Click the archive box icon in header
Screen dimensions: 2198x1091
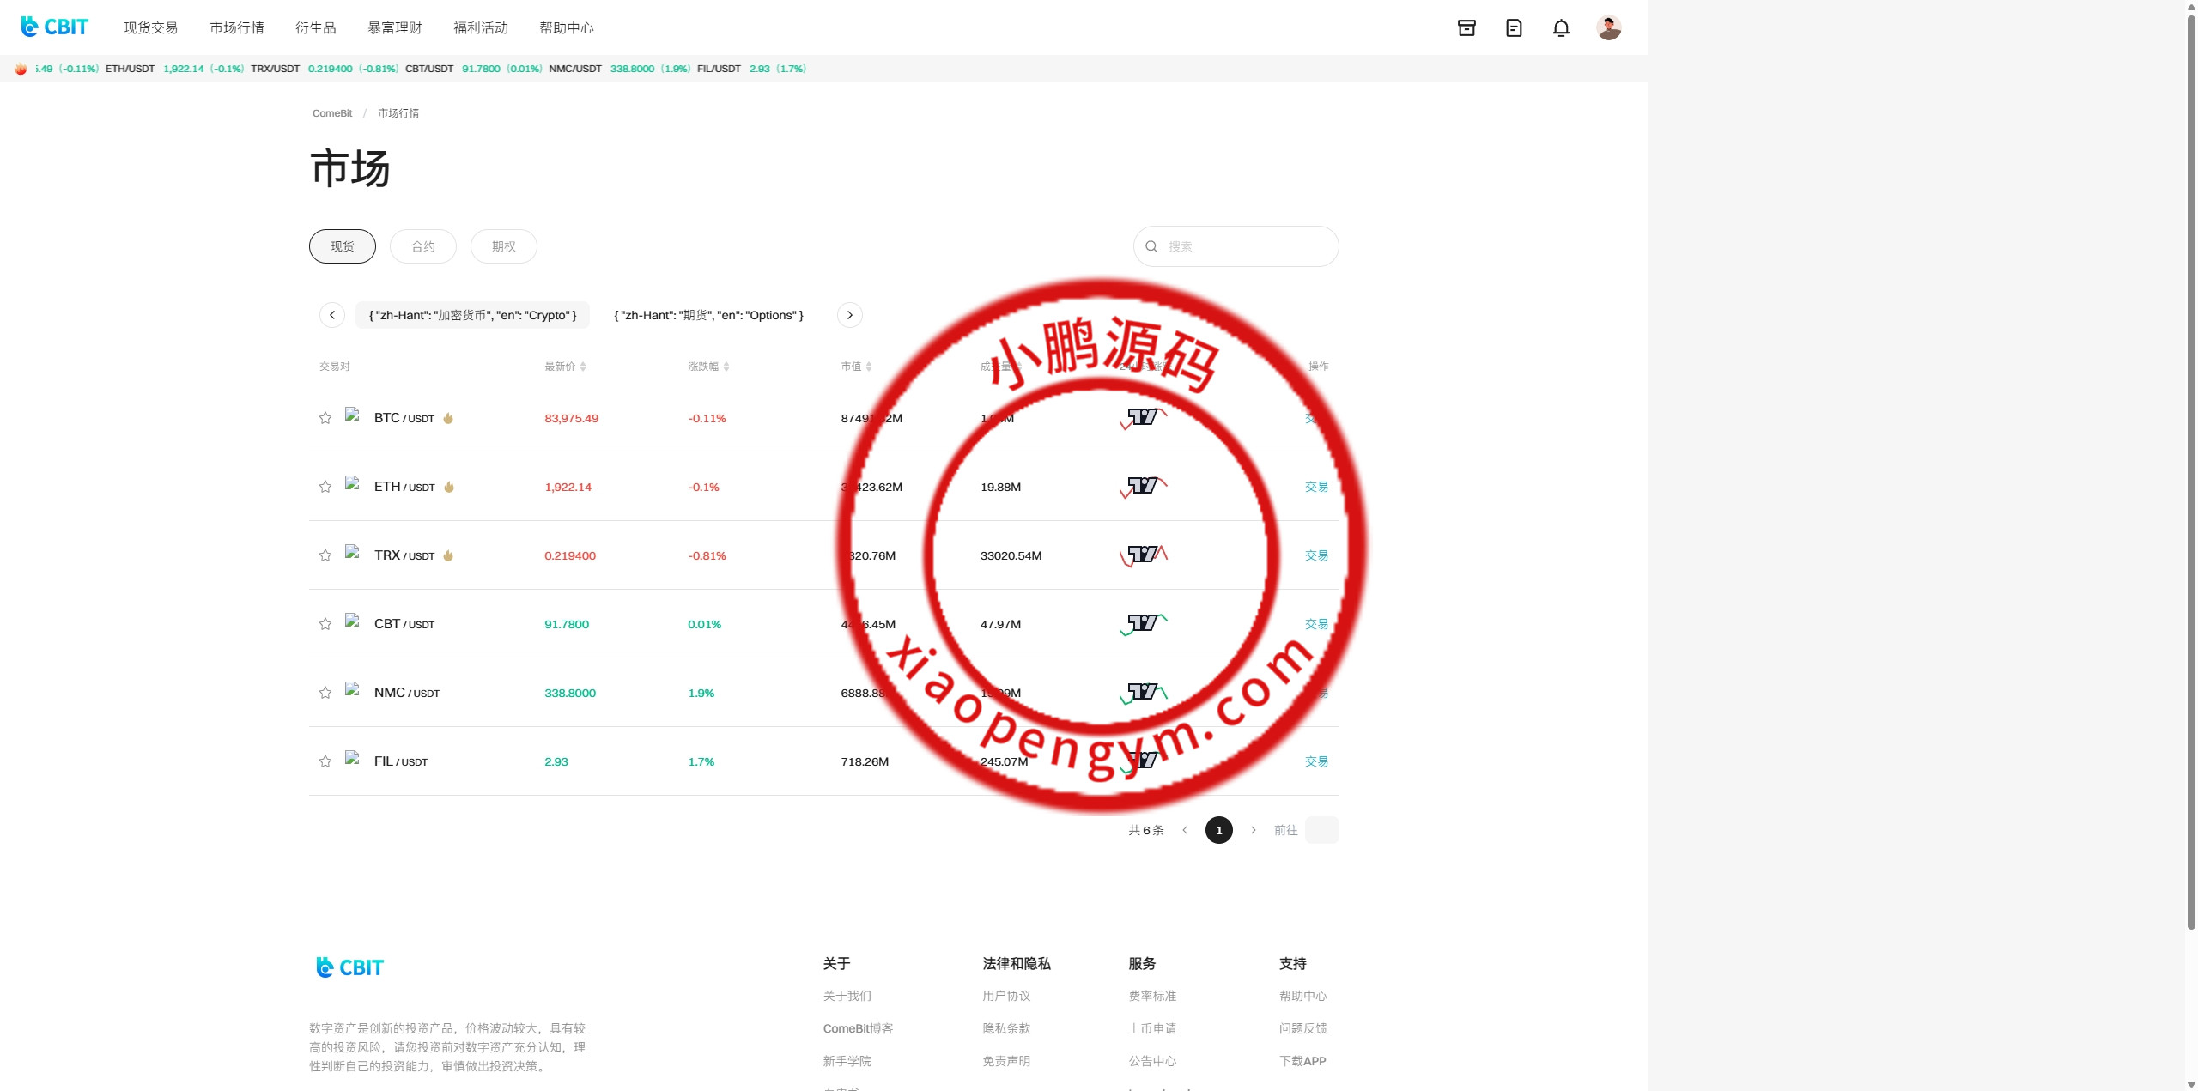click(x=1466, y=28)
